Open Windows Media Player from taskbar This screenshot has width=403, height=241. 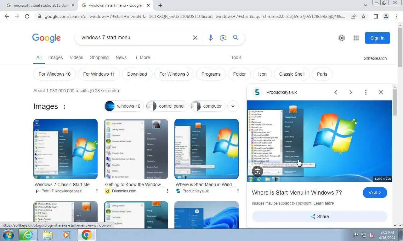click(x=66, y=235)
